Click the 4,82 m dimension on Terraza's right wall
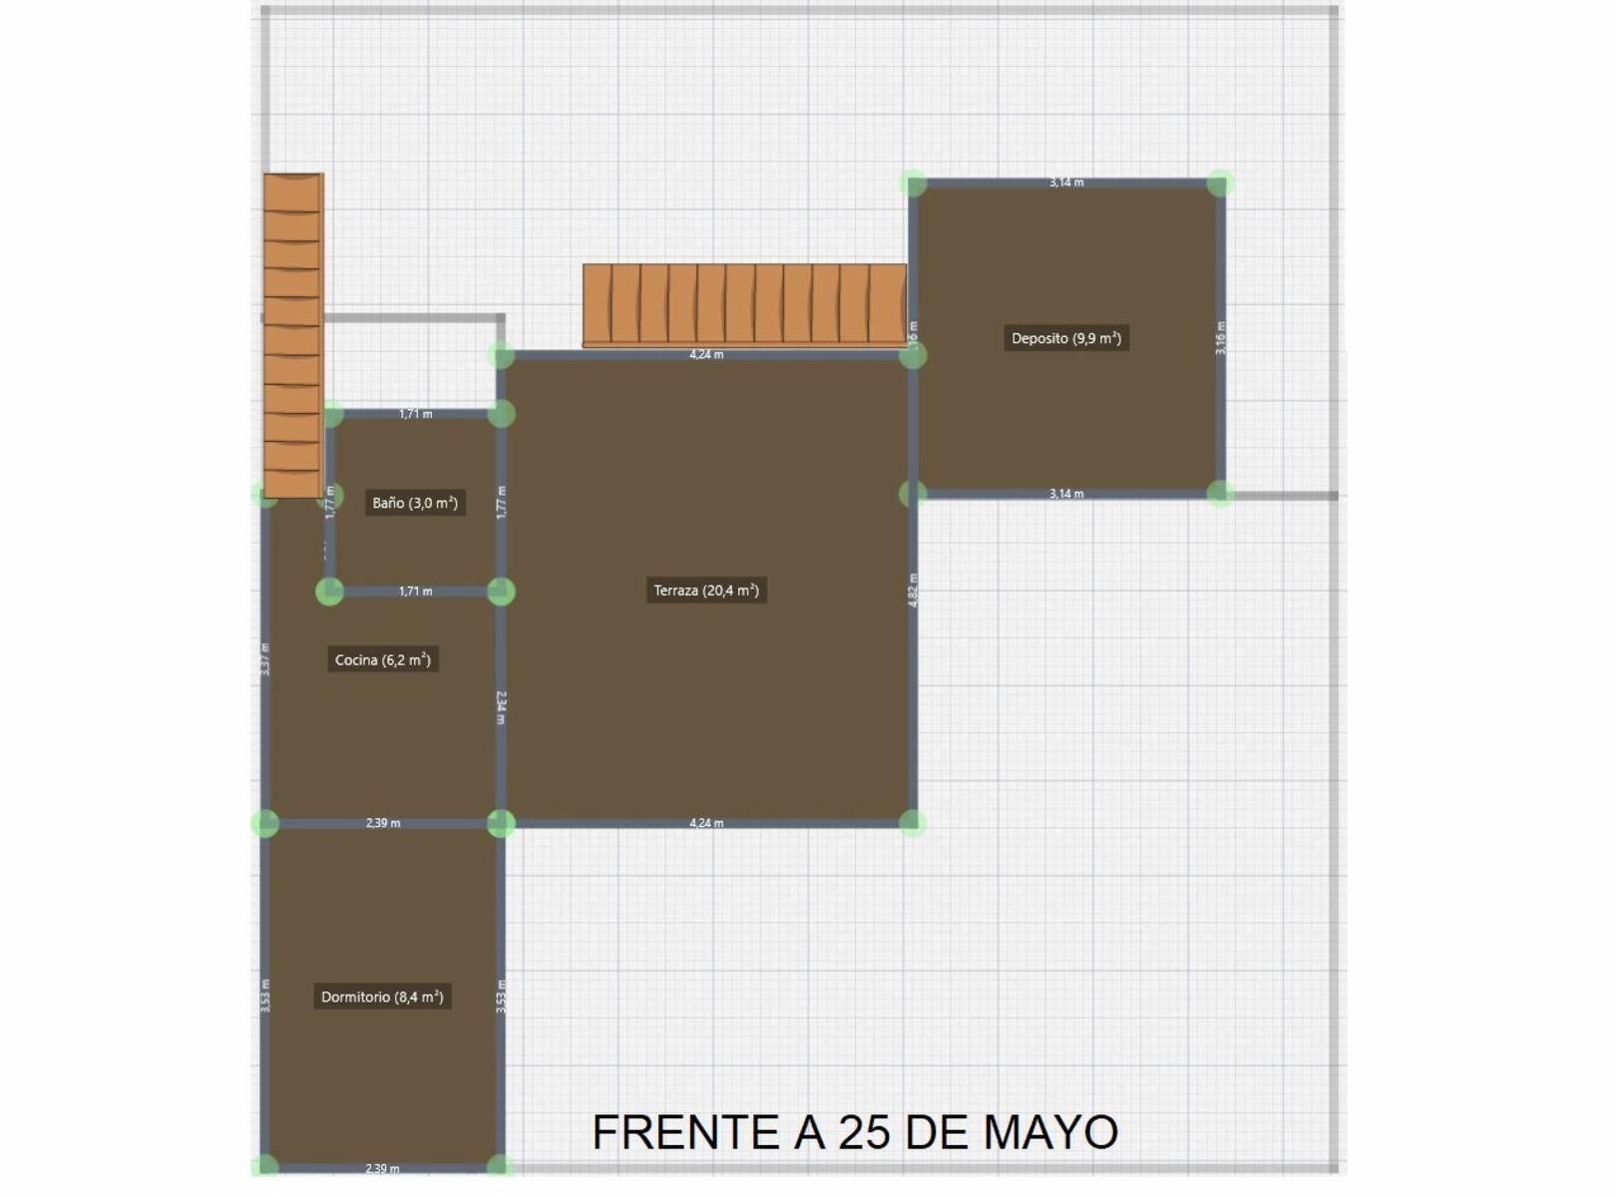This screenshot has width=1621, height=1197. click(x=913, y=591)
